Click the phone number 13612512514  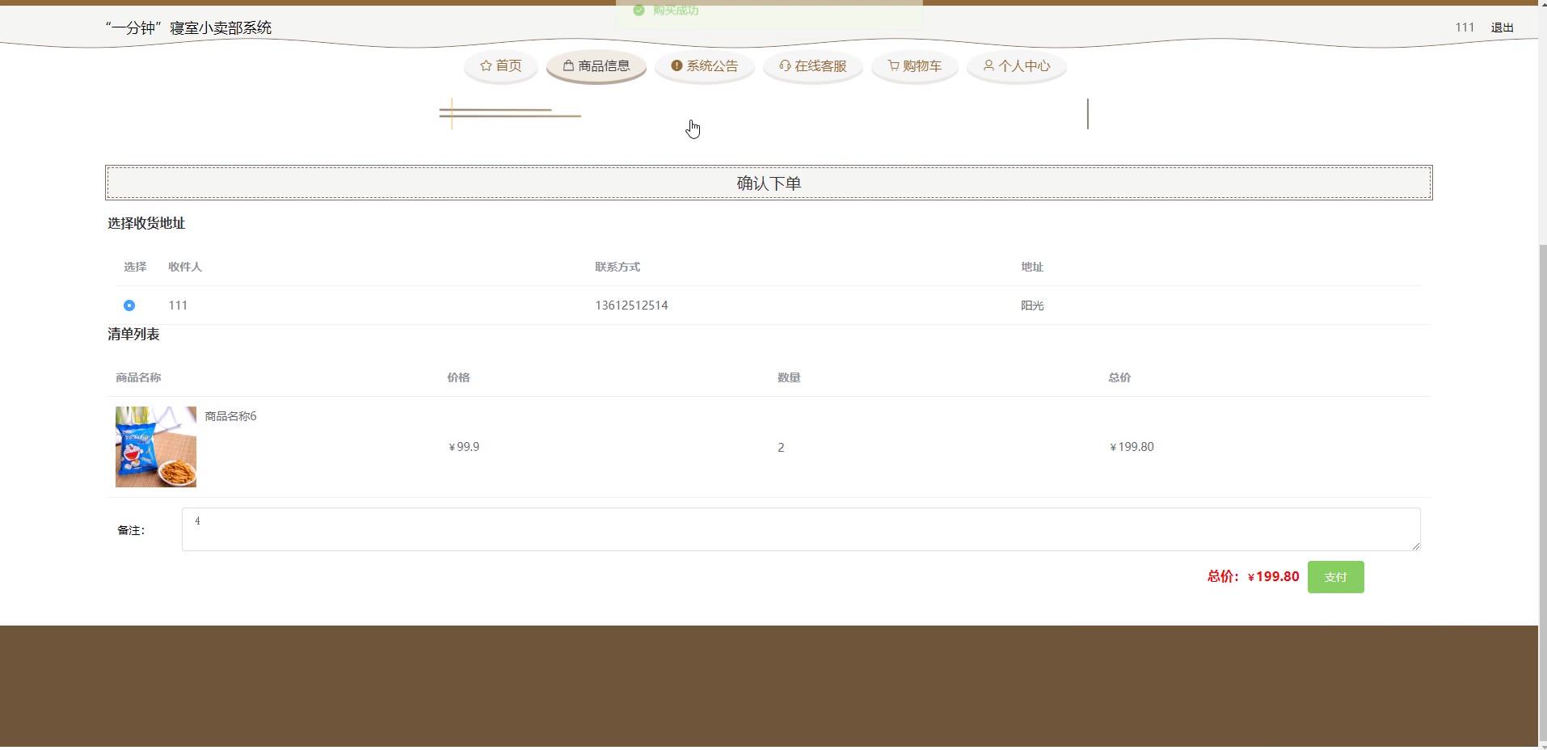[x=631, y=305]
